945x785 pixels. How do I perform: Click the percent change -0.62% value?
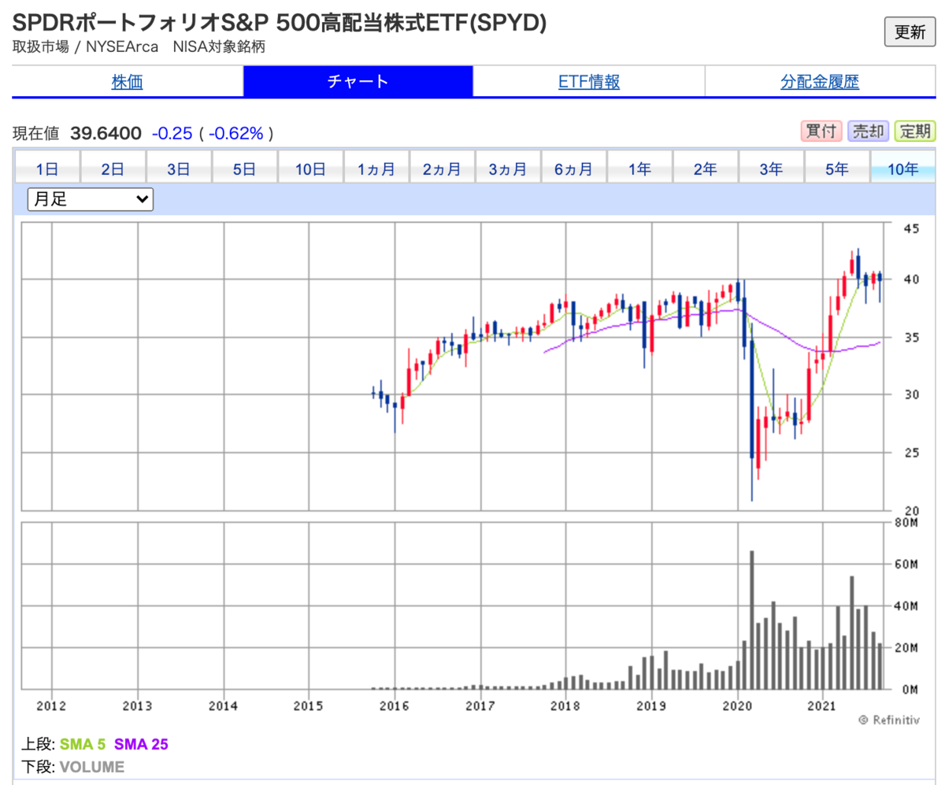(x=235, y=133)
